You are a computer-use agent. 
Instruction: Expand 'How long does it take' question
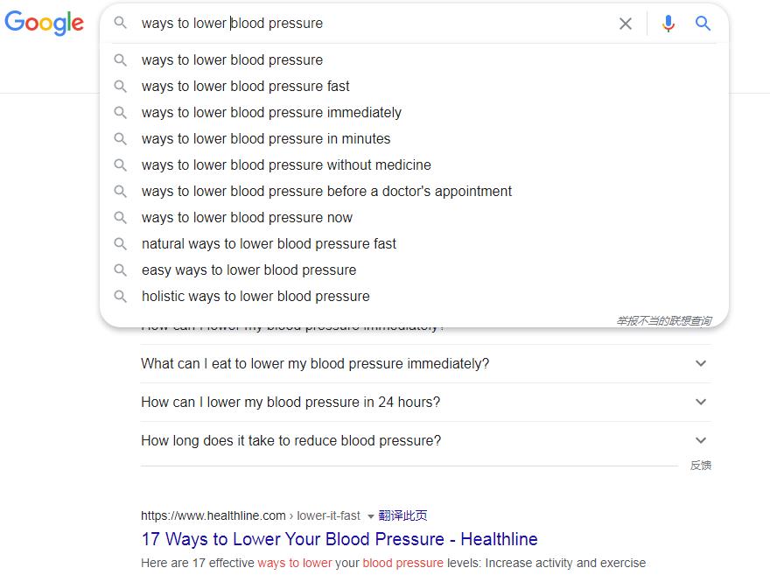[x=700, y=440]
